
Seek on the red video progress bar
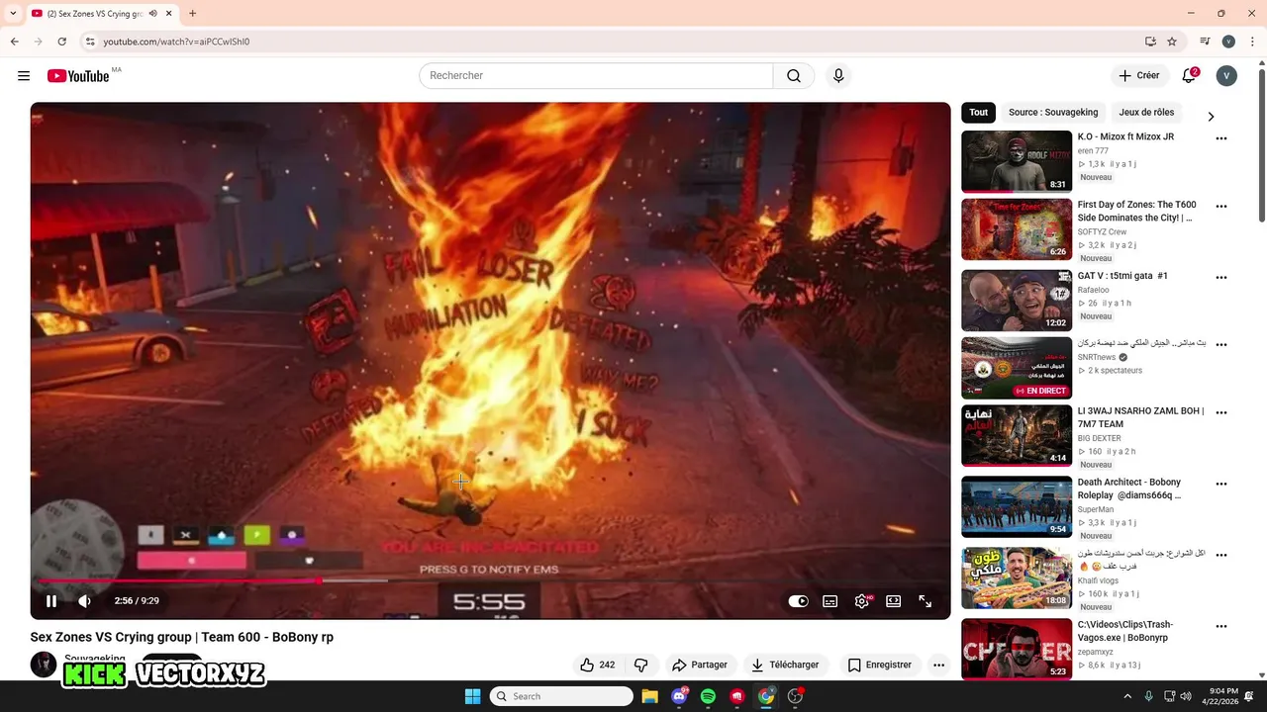(x=490, y=580)
